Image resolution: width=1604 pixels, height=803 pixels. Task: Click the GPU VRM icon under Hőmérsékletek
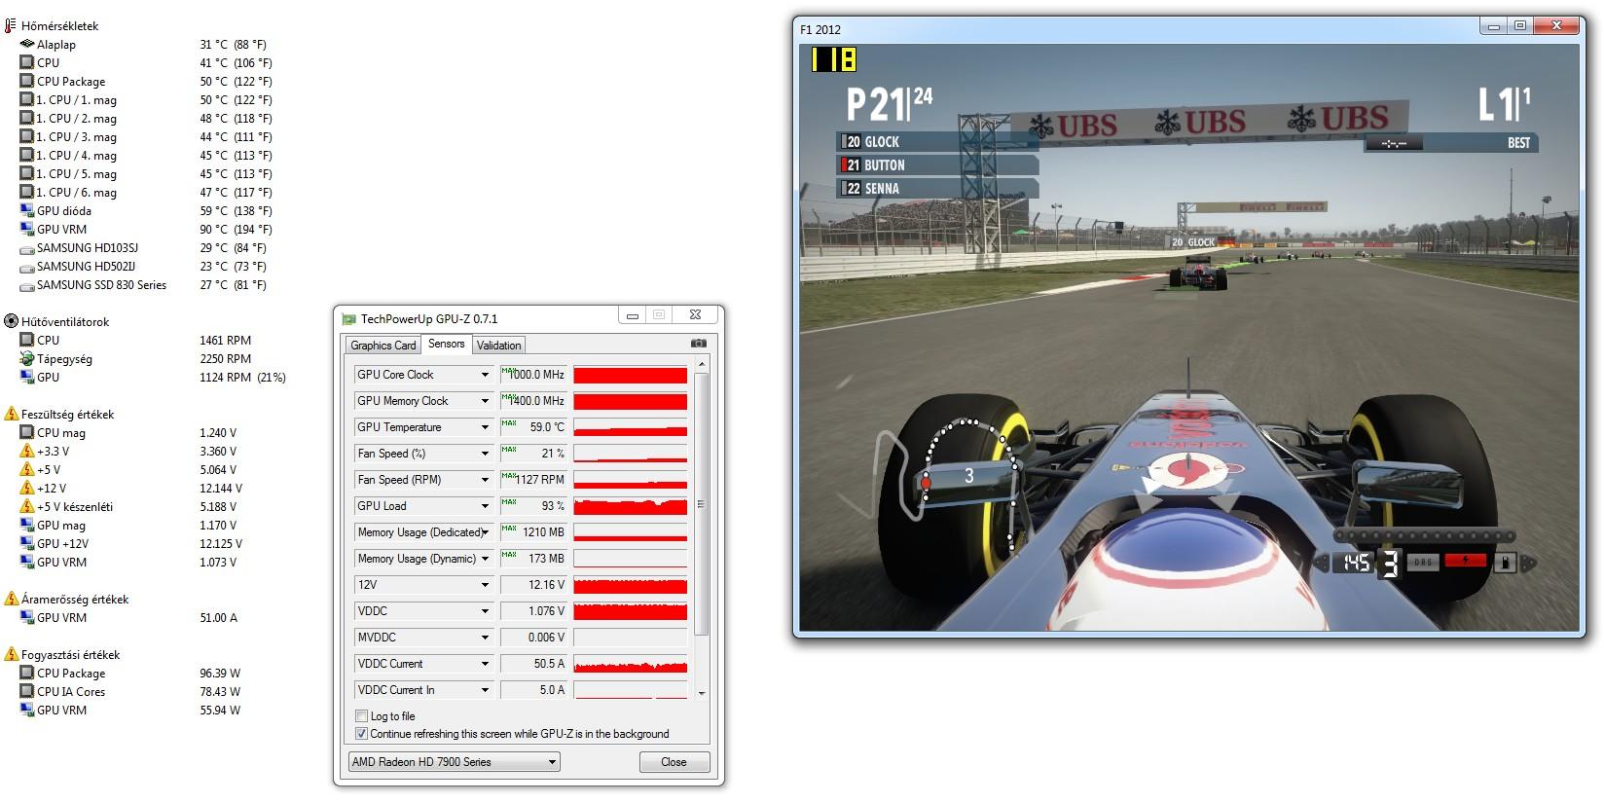(27, 229)
